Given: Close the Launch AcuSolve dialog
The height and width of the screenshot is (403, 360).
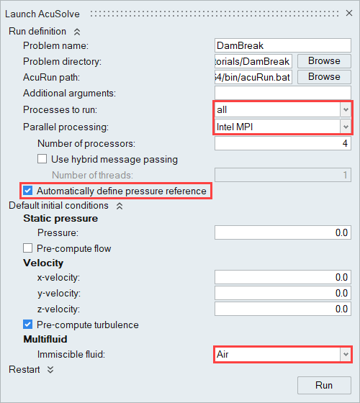Looking at the screenshot, I should pyautogui.click(x=349, y=13).
